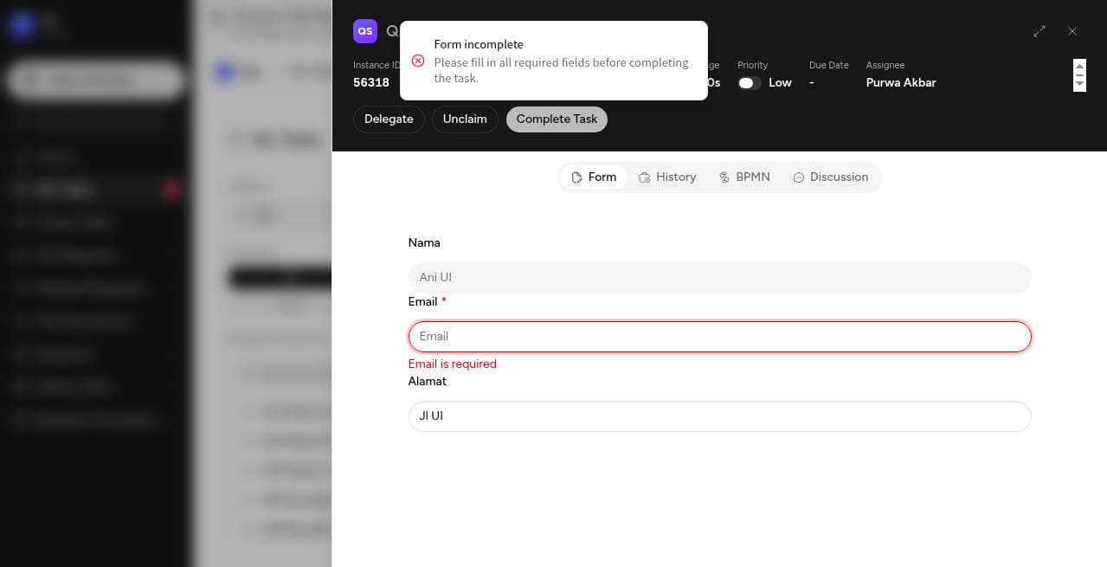Toggle the Priority switch
The image size is (1107, 567).
click(750, 83)
